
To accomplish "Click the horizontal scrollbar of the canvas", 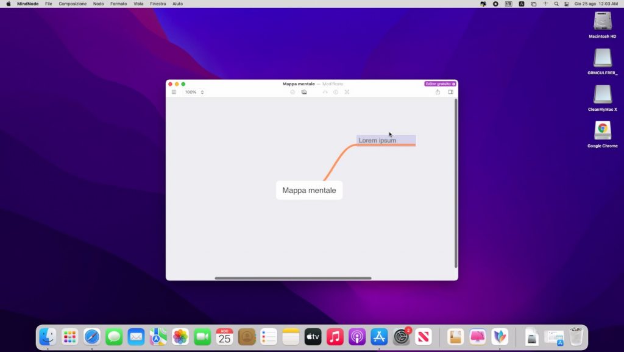I will click(292, 278).
